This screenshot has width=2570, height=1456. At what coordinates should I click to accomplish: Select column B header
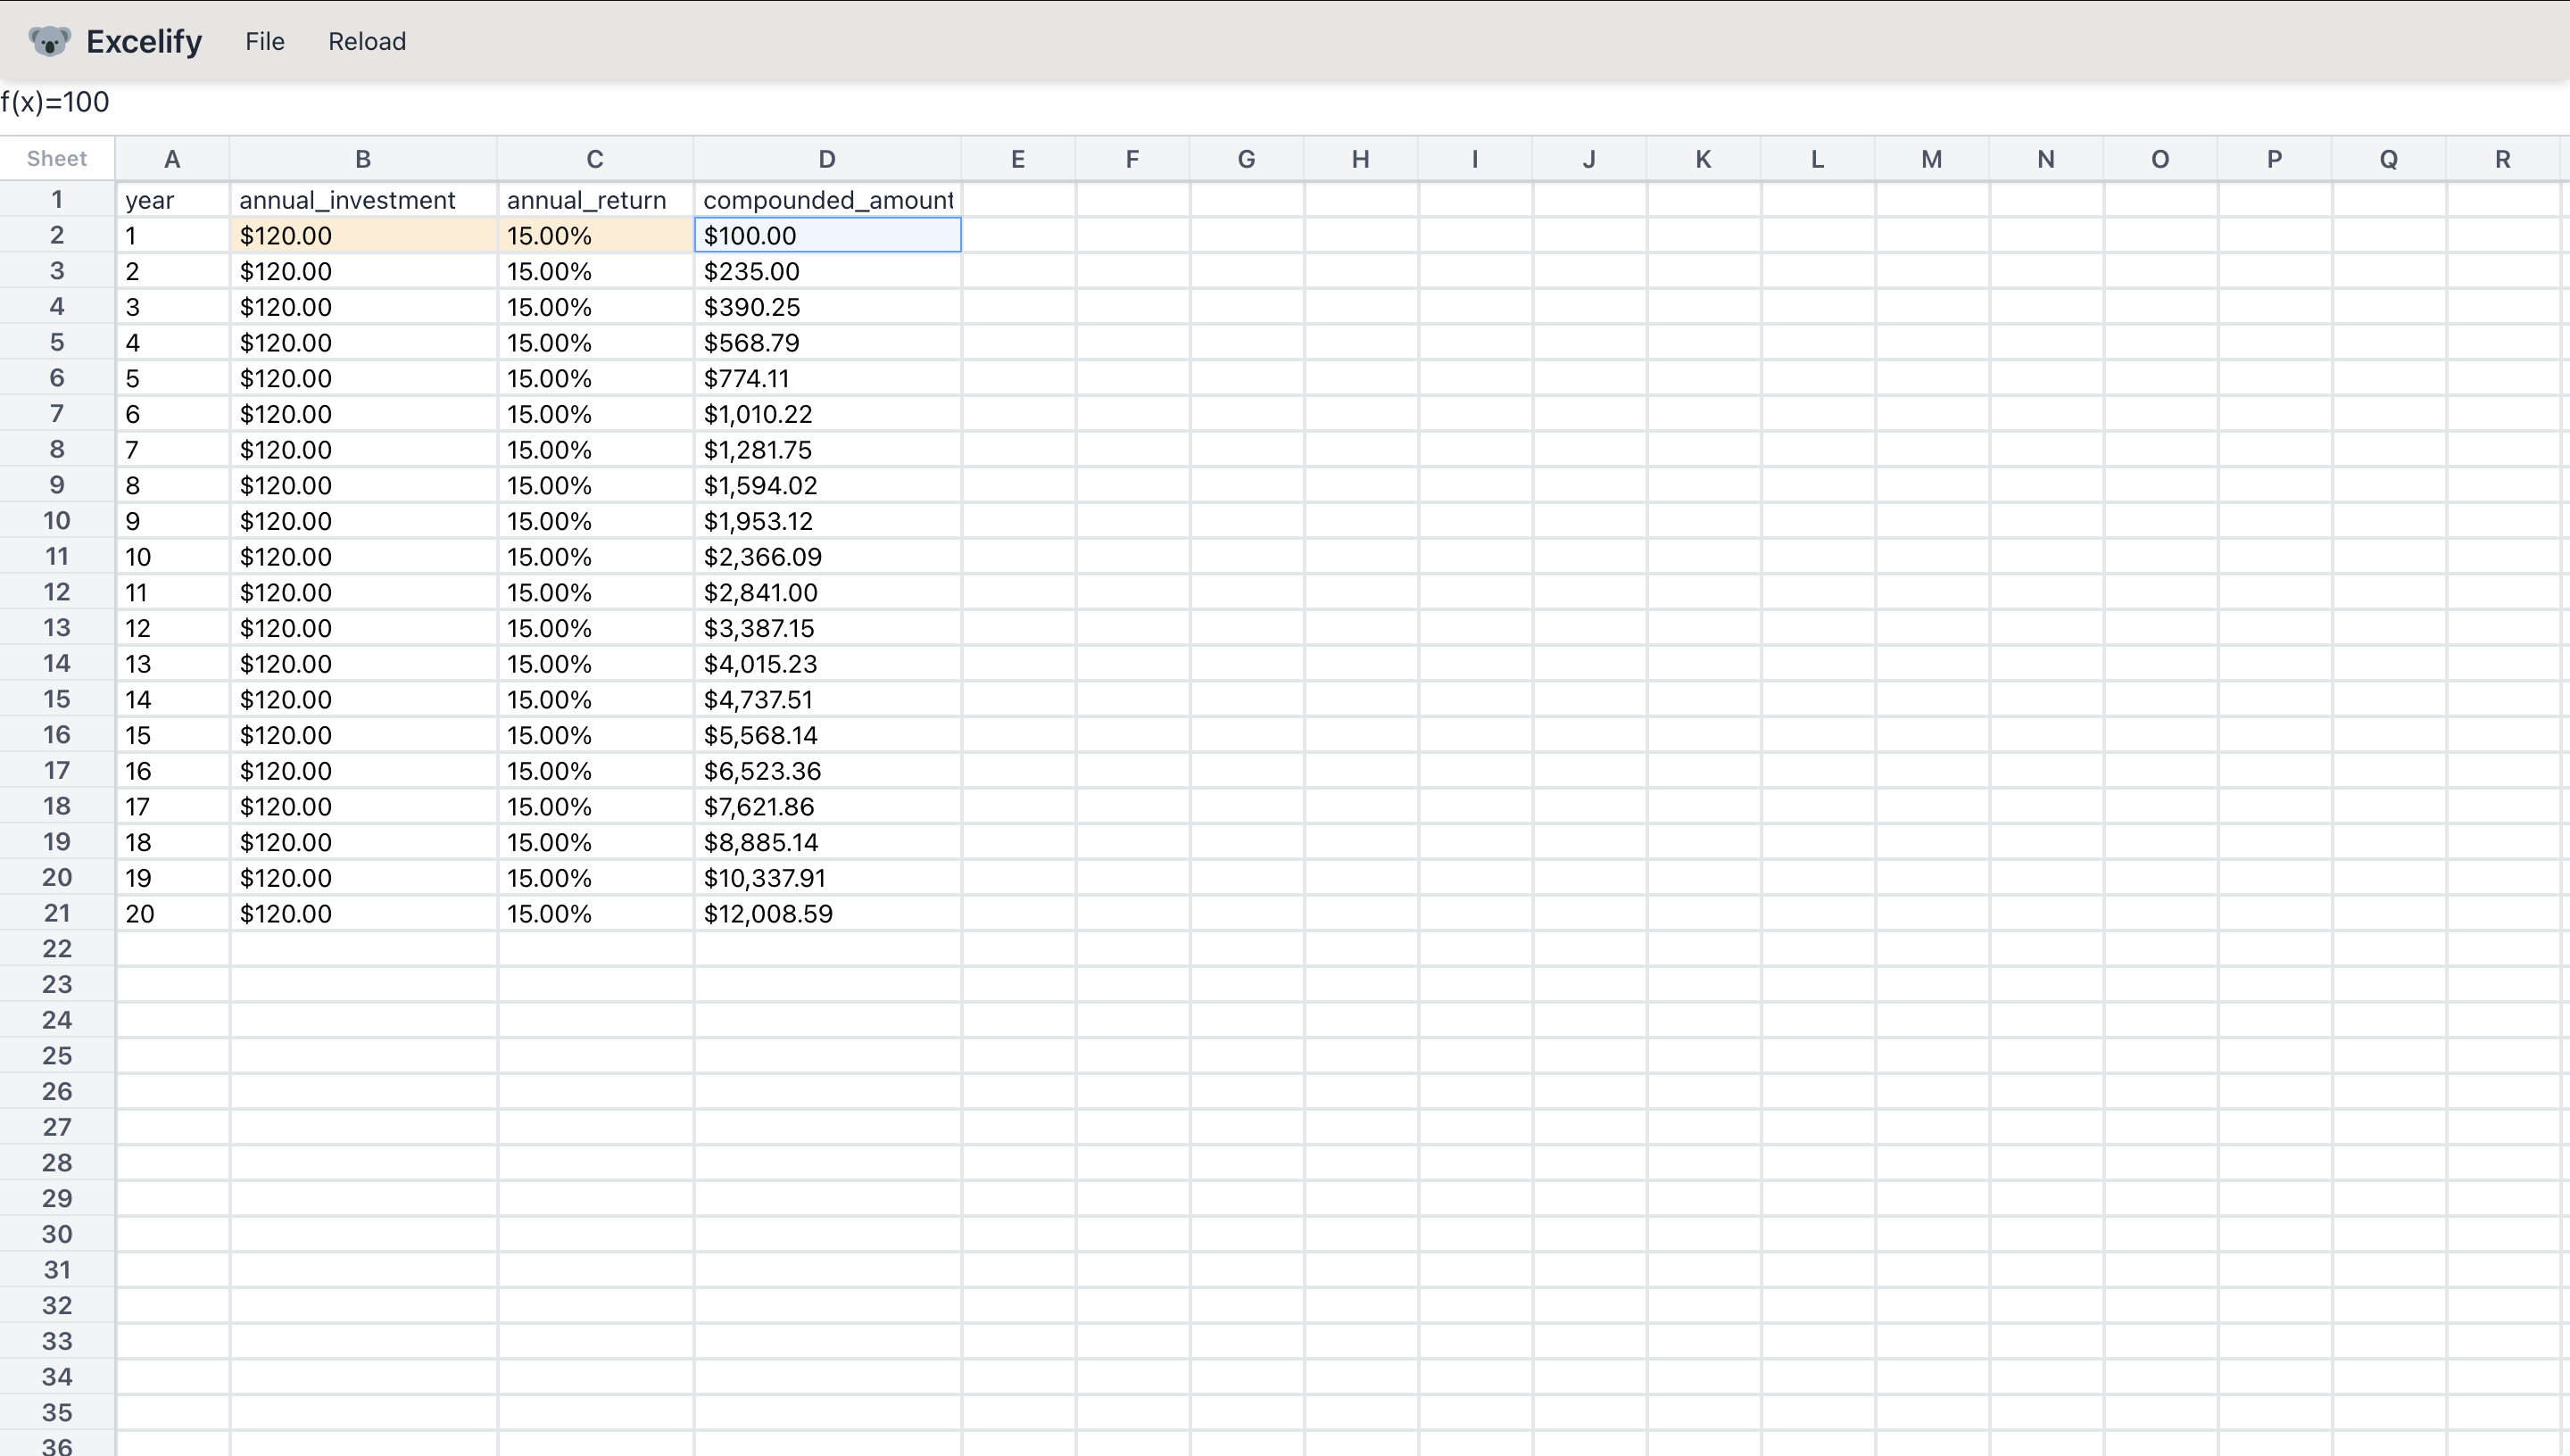tap(363, 159)
